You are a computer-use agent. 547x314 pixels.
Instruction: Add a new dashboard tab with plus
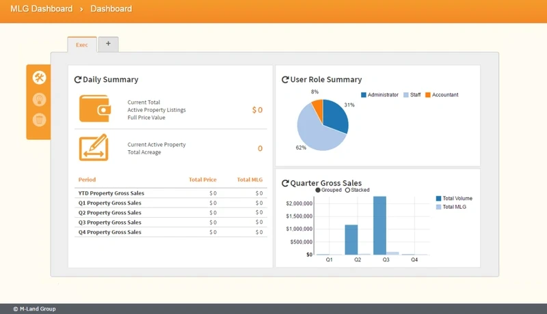pos(108,44)
